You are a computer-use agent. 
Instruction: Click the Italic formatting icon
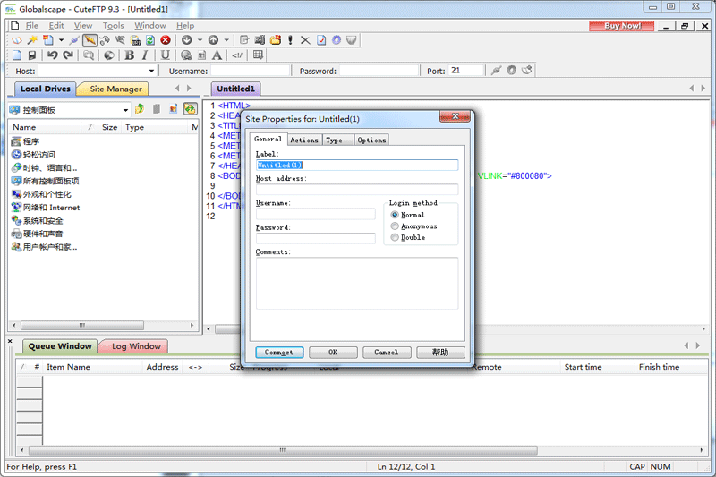(145, 55)
